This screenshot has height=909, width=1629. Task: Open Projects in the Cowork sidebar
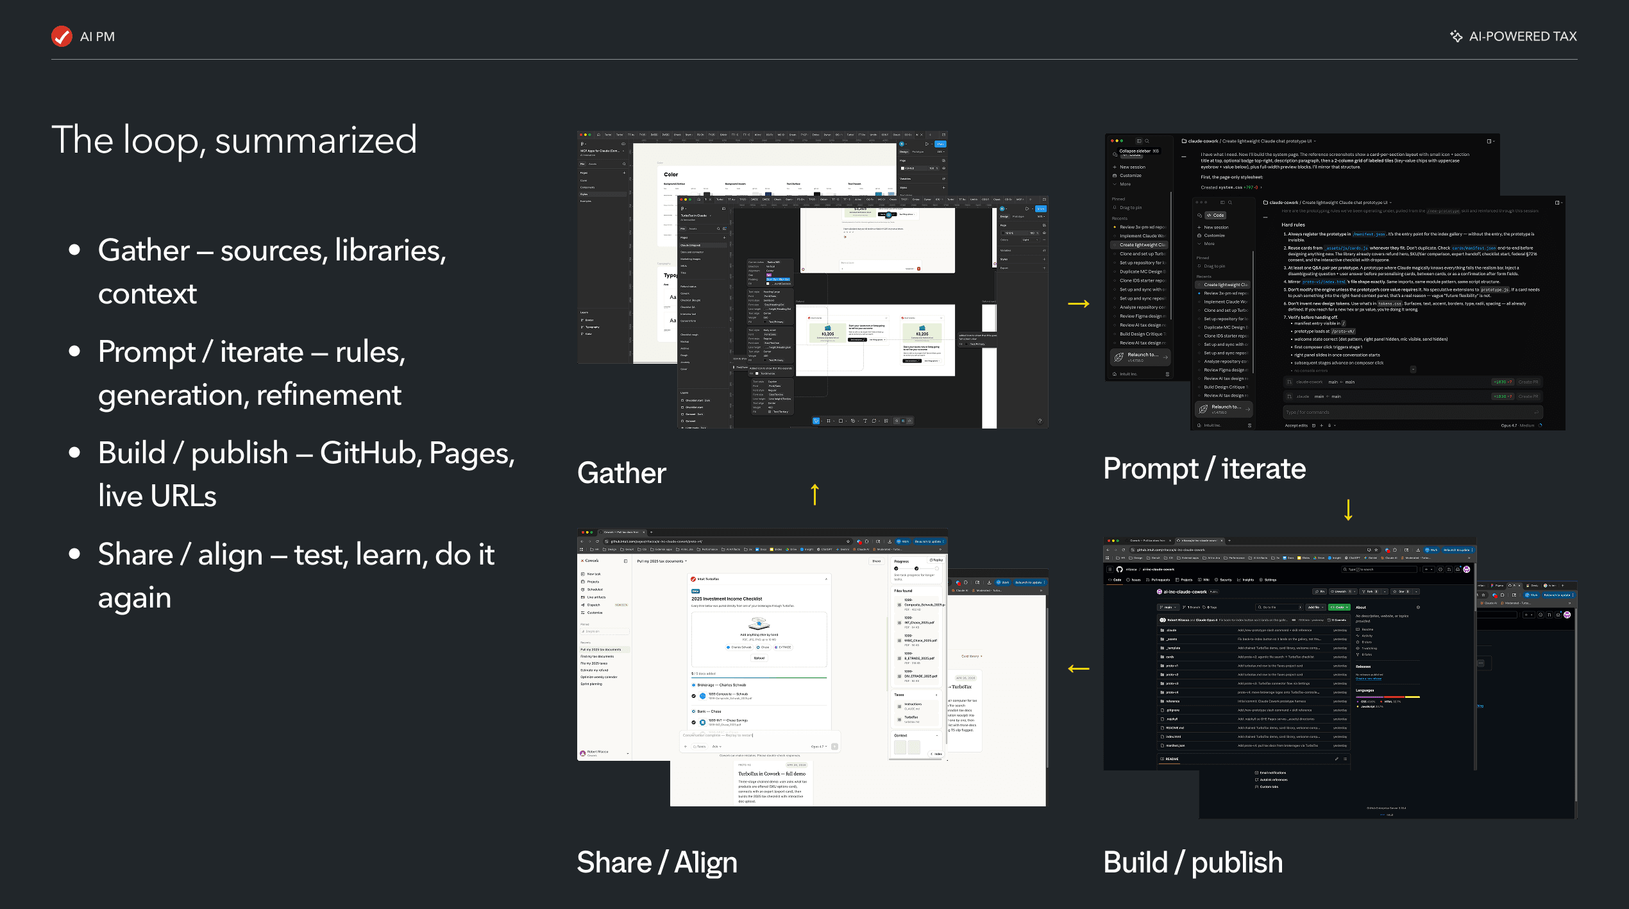pyautogui.click(x=591, y=582)
